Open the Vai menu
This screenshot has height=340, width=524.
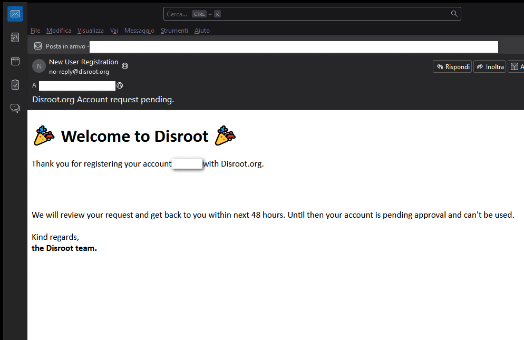[x=114, y=31]
